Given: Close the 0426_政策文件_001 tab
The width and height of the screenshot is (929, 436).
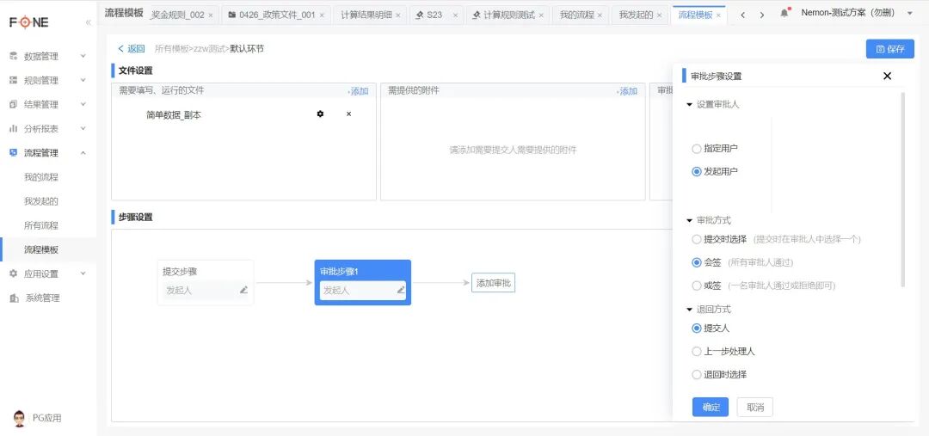Looking at the screenshot, I should pos(322,15).
